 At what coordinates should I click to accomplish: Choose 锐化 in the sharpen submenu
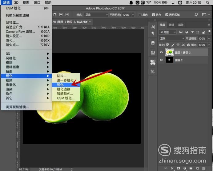66,85
